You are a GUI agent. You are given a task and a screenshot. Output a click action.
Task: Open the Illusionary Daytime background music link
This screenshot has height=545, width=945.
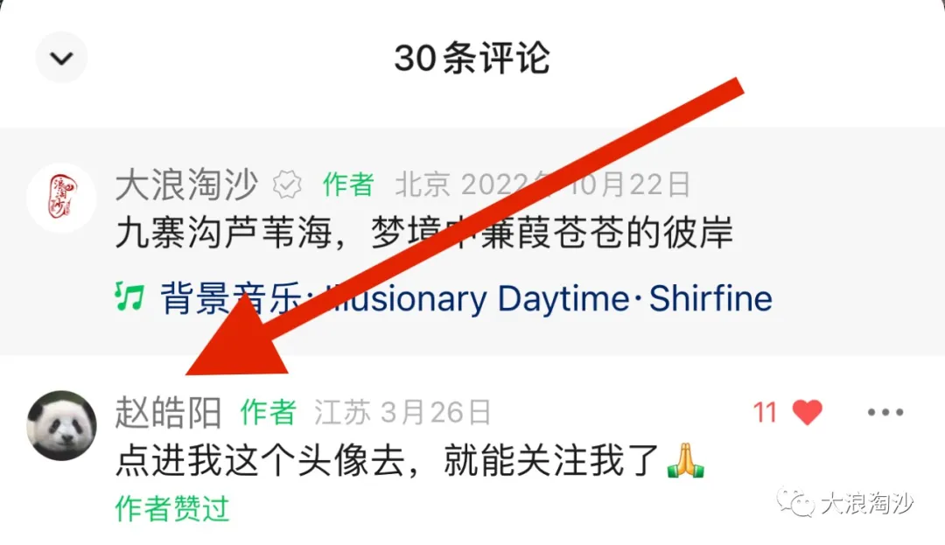466,298
